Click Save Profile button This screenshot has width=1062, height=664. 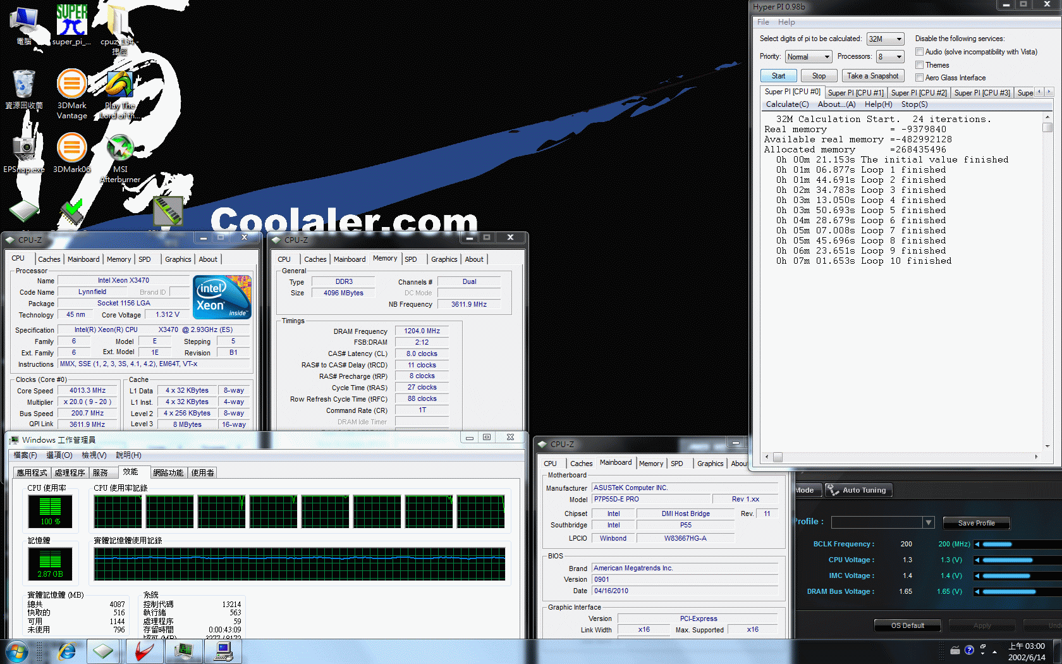pyautogui.click(x=976, y=523)
